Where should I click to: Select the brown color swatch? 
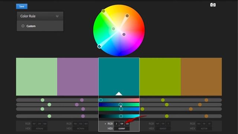(201, 77)
